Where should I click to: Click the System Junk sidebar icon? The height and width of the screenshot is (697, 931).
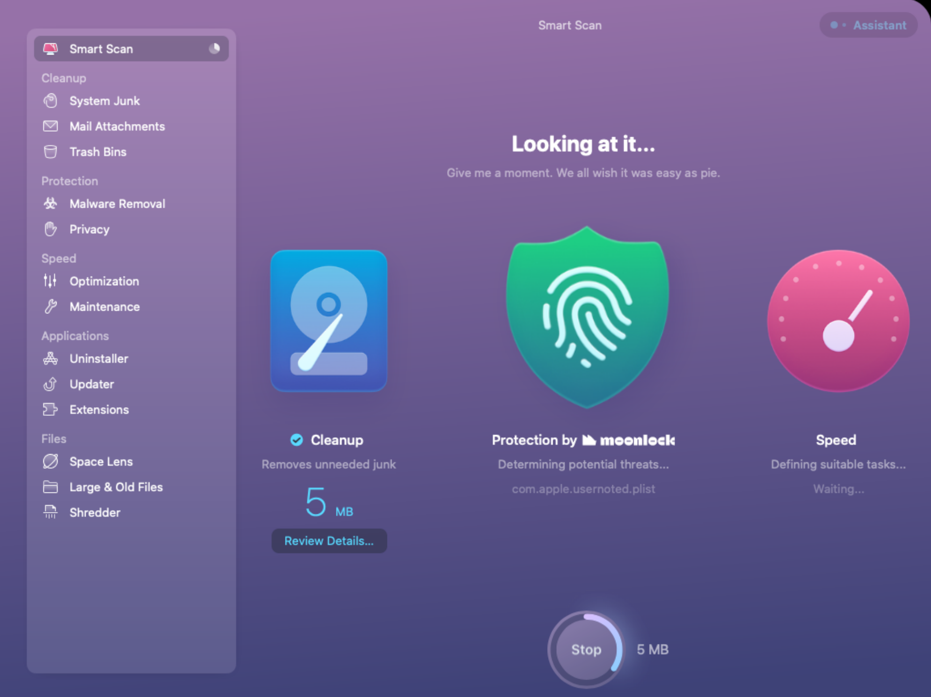coord(50,101)
